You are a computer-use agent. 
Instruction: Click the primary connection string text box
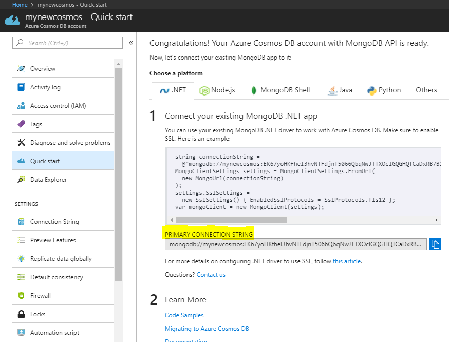pyautogui.click(x=295, y=244)
